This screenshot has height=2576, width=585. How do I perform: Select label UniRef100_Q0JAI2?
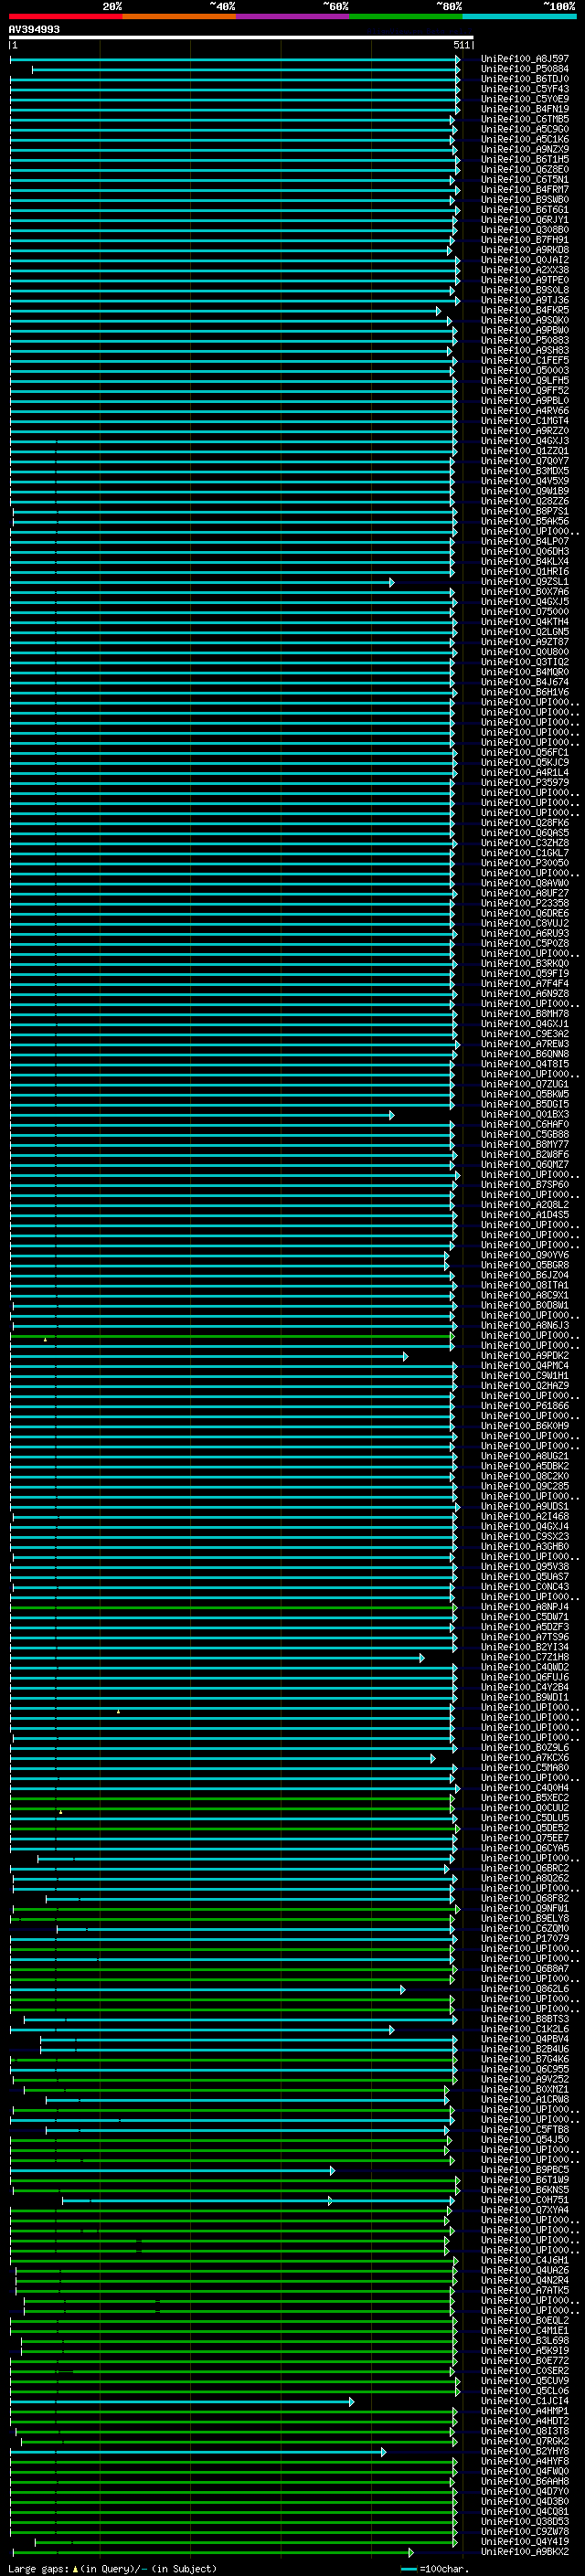pyautogui.click(x=525, y=260)
